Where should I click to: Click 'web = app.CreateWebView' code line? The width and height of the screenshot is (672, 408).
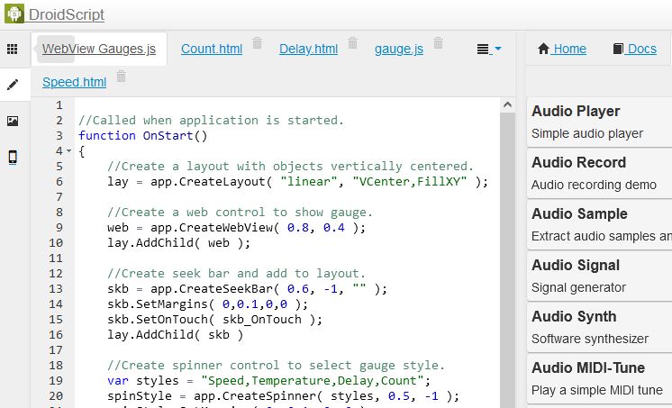coord(237,228)
